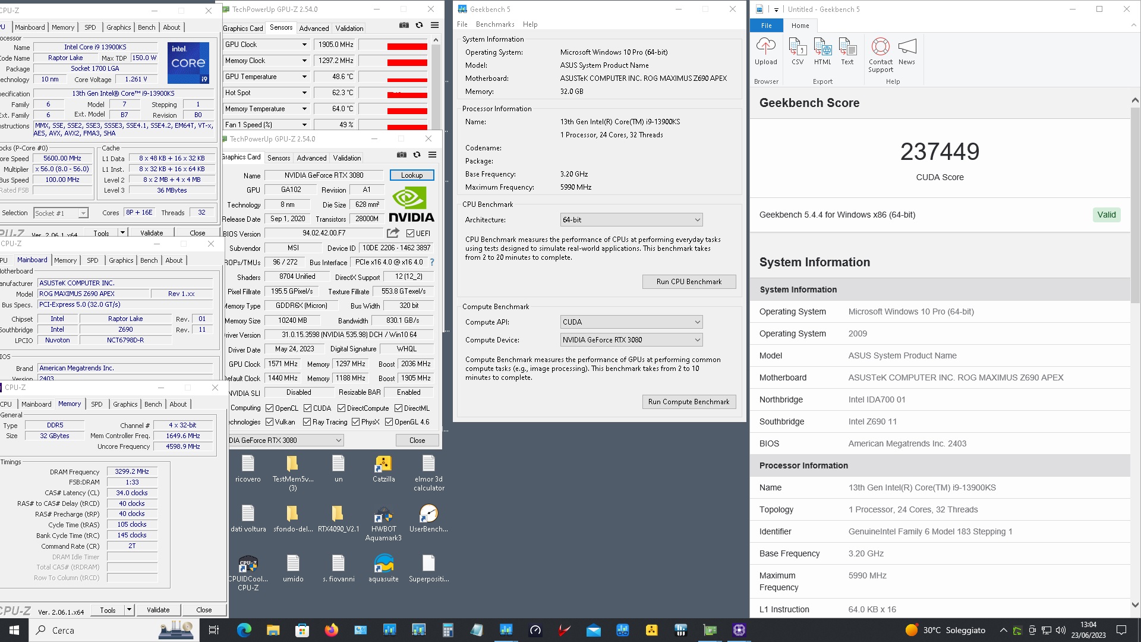Click Run Compute Benchmark button
1141x642 pixels.
(x=689, y=402)
